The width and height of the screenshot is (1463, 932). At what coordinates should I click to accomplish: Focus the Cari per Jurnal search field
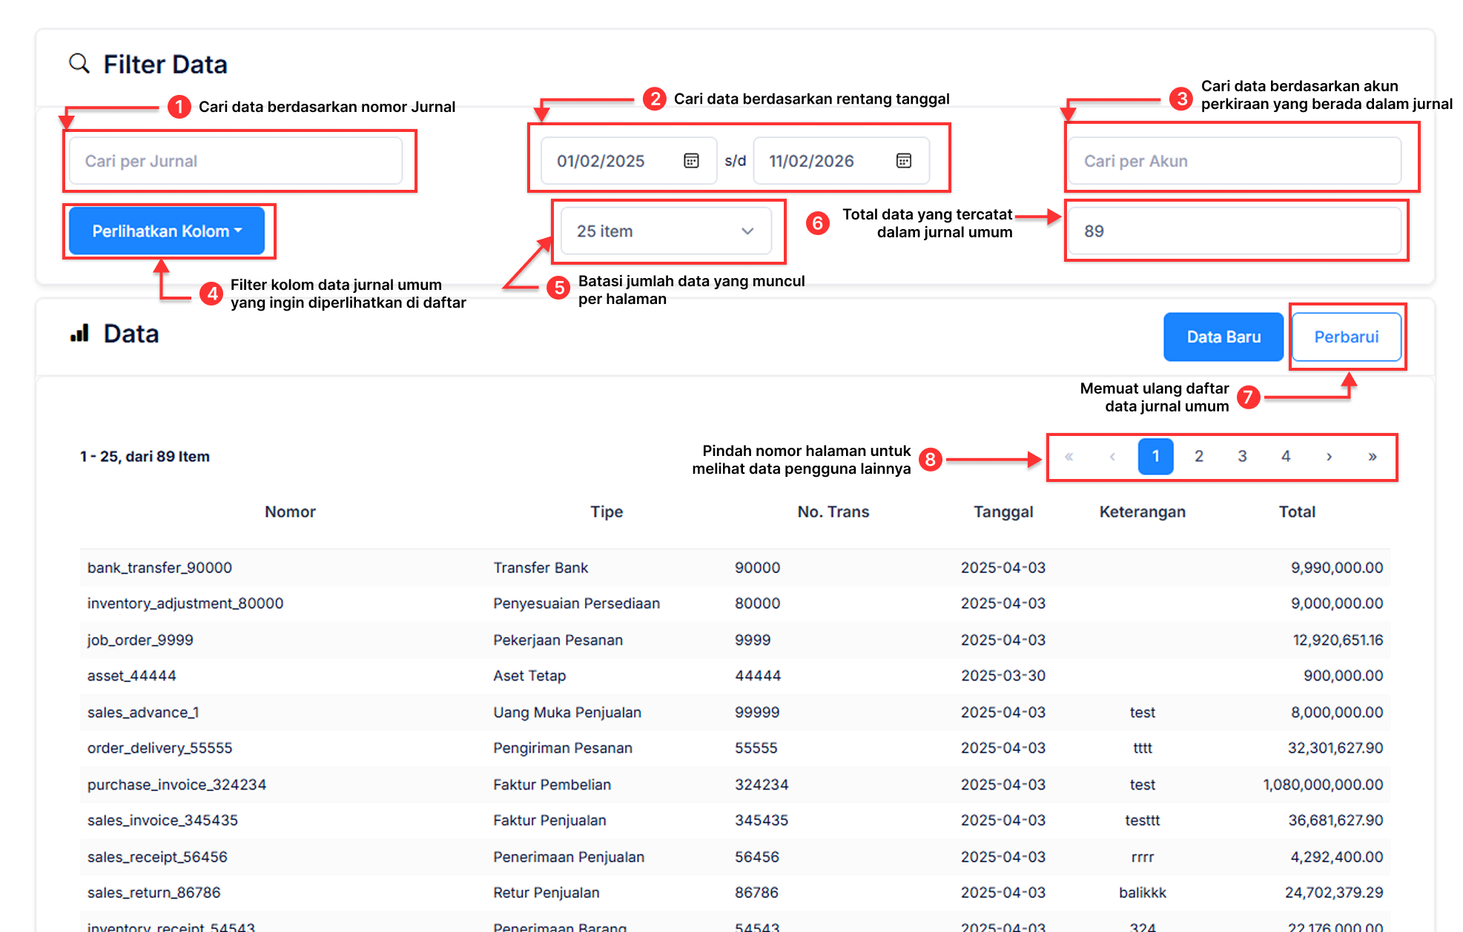click(236, 161)
